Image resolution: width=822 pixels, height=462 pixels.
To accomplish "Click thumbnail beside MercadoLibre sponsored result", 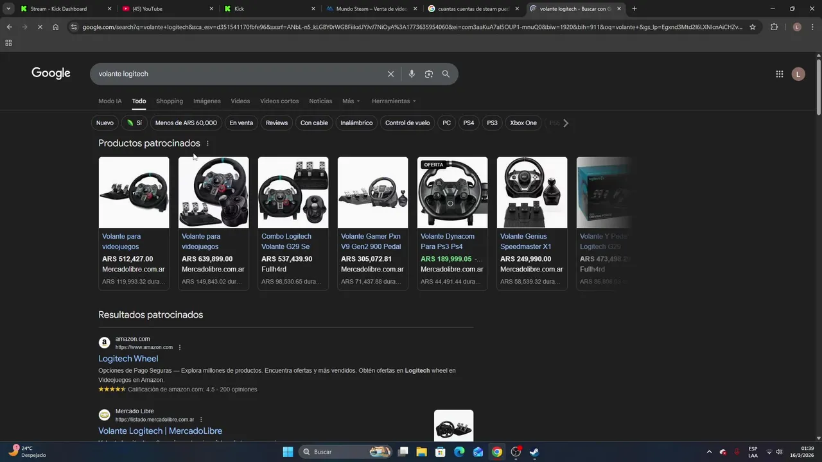I will (453, 426).
